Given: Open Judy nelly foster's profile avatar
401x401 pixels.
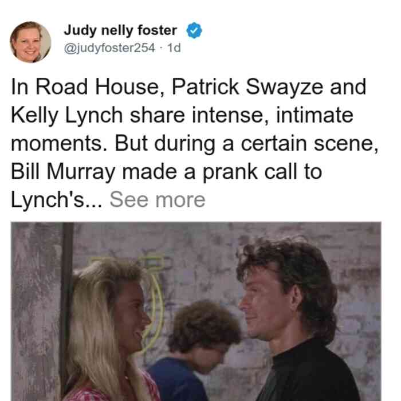Looking at the screenshot, I should coord(30,42).
